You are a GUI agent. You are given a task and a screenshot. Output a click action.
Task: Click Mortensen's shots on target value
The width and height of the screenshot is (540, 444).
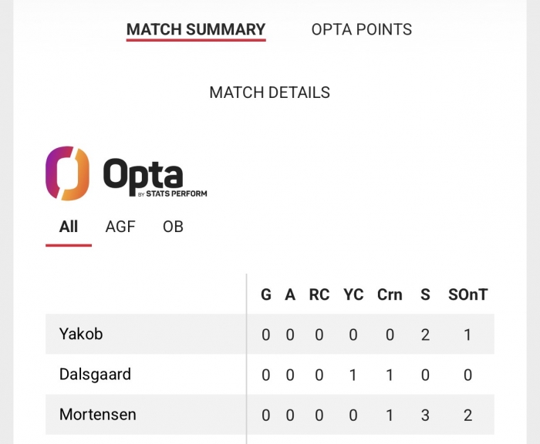click(468, 415)
